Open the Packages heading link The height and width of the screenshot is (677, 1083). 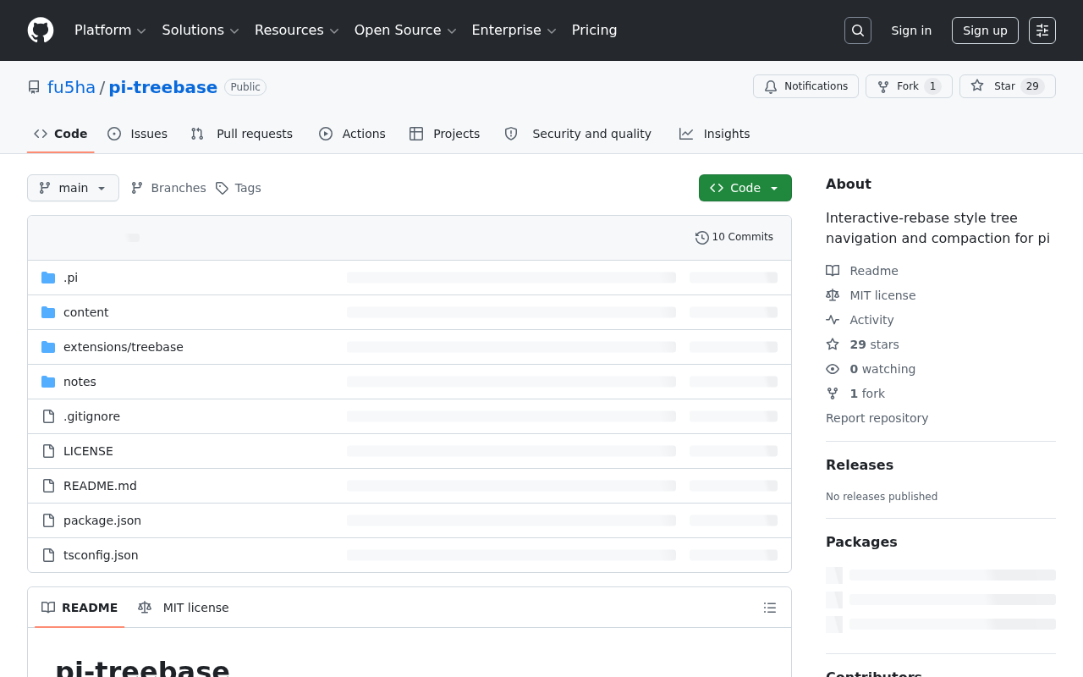point(861,542)
